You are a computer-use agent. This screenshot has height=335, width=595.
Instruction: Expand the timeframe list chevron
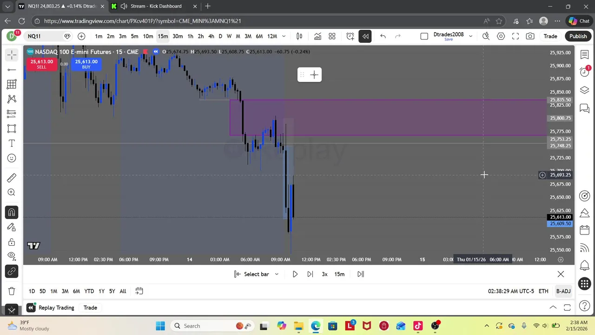tap(284, 36)
